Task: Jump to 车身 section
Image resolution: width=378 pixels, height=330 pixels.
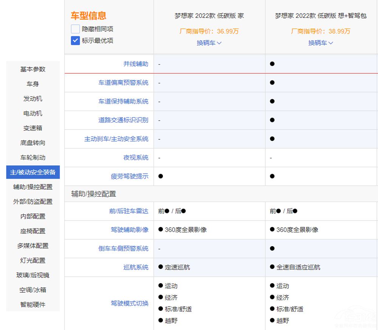Action: tap(33, 84)
